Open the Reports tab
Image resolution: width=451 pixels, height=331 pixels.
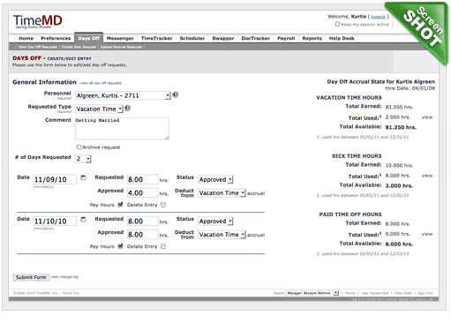tap(312, 38)
